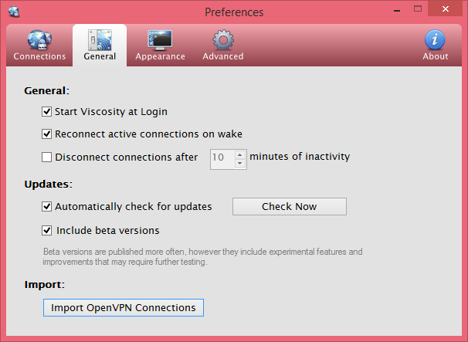Uncheck Include beta versions
Screen dimensions: 468x342
click(46, 230)
